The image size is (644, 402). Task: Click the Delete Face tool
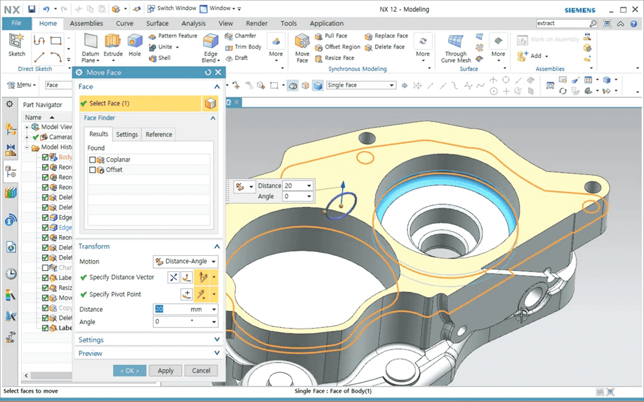[x=385, y=47]
